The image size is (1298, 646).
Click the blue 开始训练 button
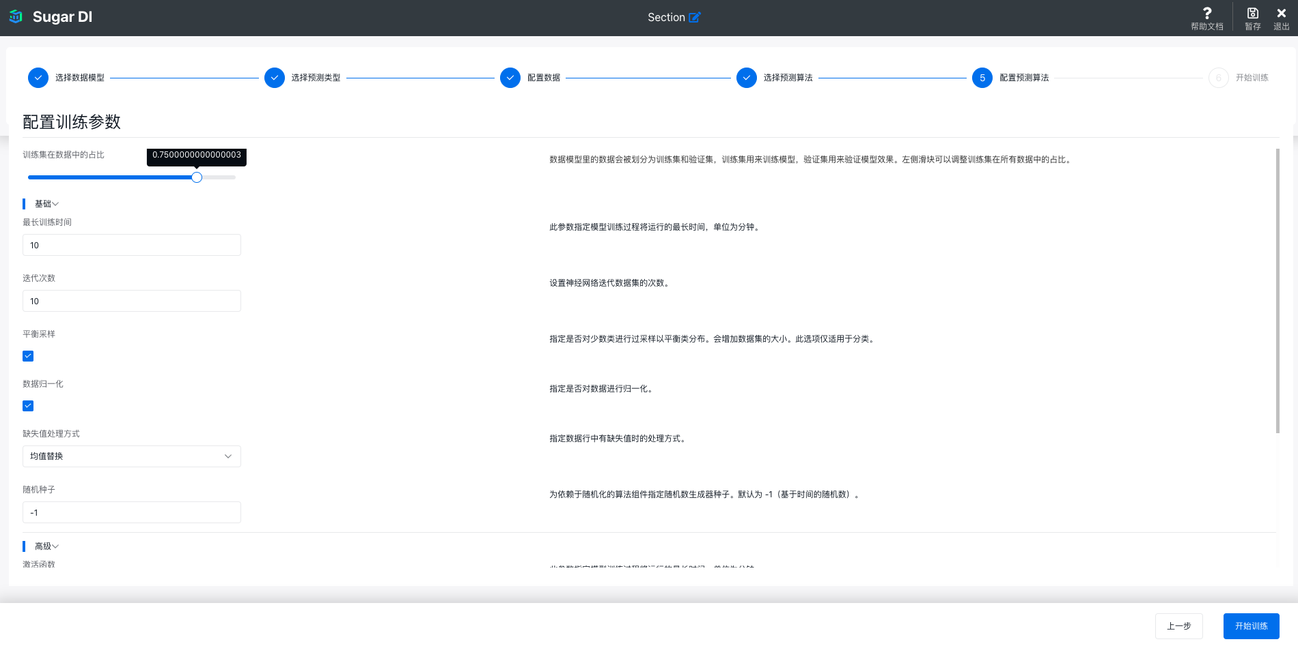pyautogui.click(x=1252, y=626)
